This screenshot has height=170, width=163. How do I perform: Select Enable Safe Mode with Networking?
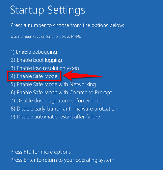point(53,84)
